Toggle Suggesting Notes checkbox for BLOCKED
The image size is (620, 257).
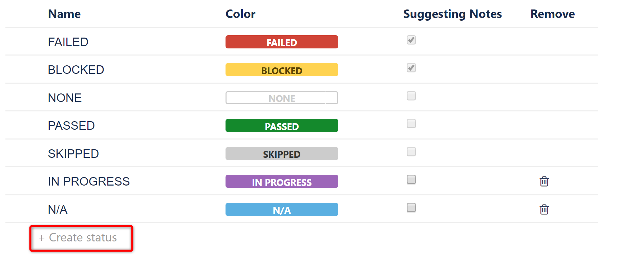411,68
